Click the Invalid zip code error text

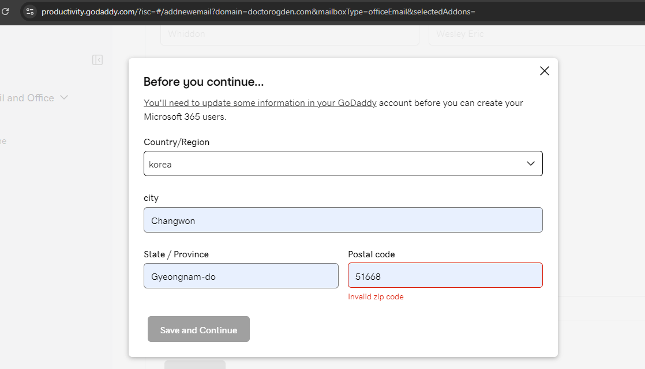376,297
